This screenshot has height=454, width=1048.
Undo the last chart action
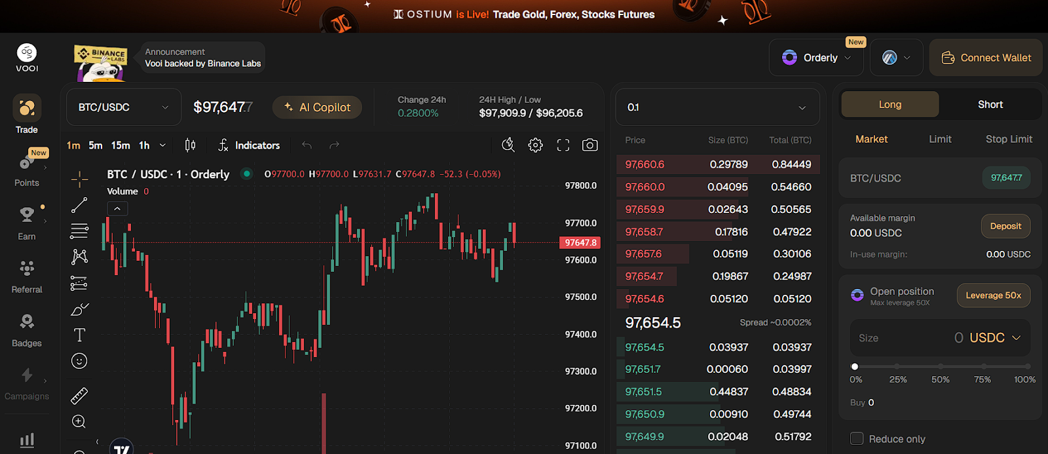pyautogui.click(x=307, y=145)
